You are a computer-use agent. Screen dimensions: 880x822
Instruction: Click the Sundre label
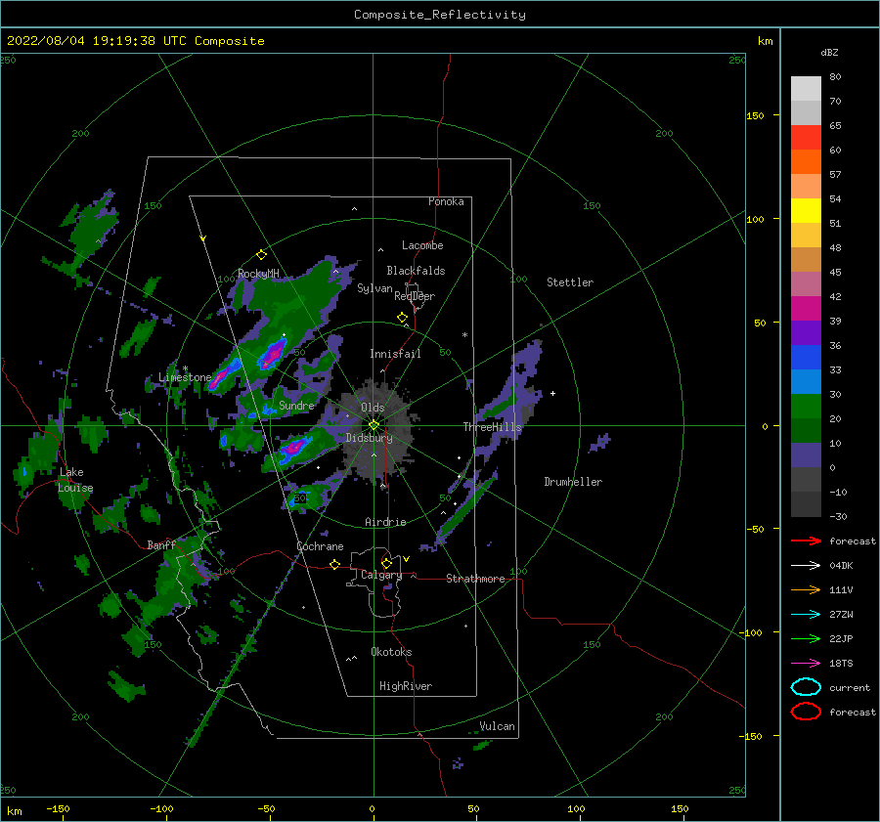tap(297, 406)
